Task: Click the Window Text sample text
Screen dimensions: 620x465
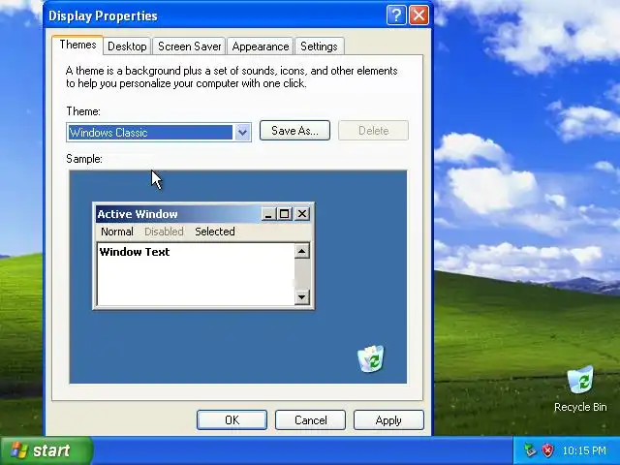Action: point(135,252)
